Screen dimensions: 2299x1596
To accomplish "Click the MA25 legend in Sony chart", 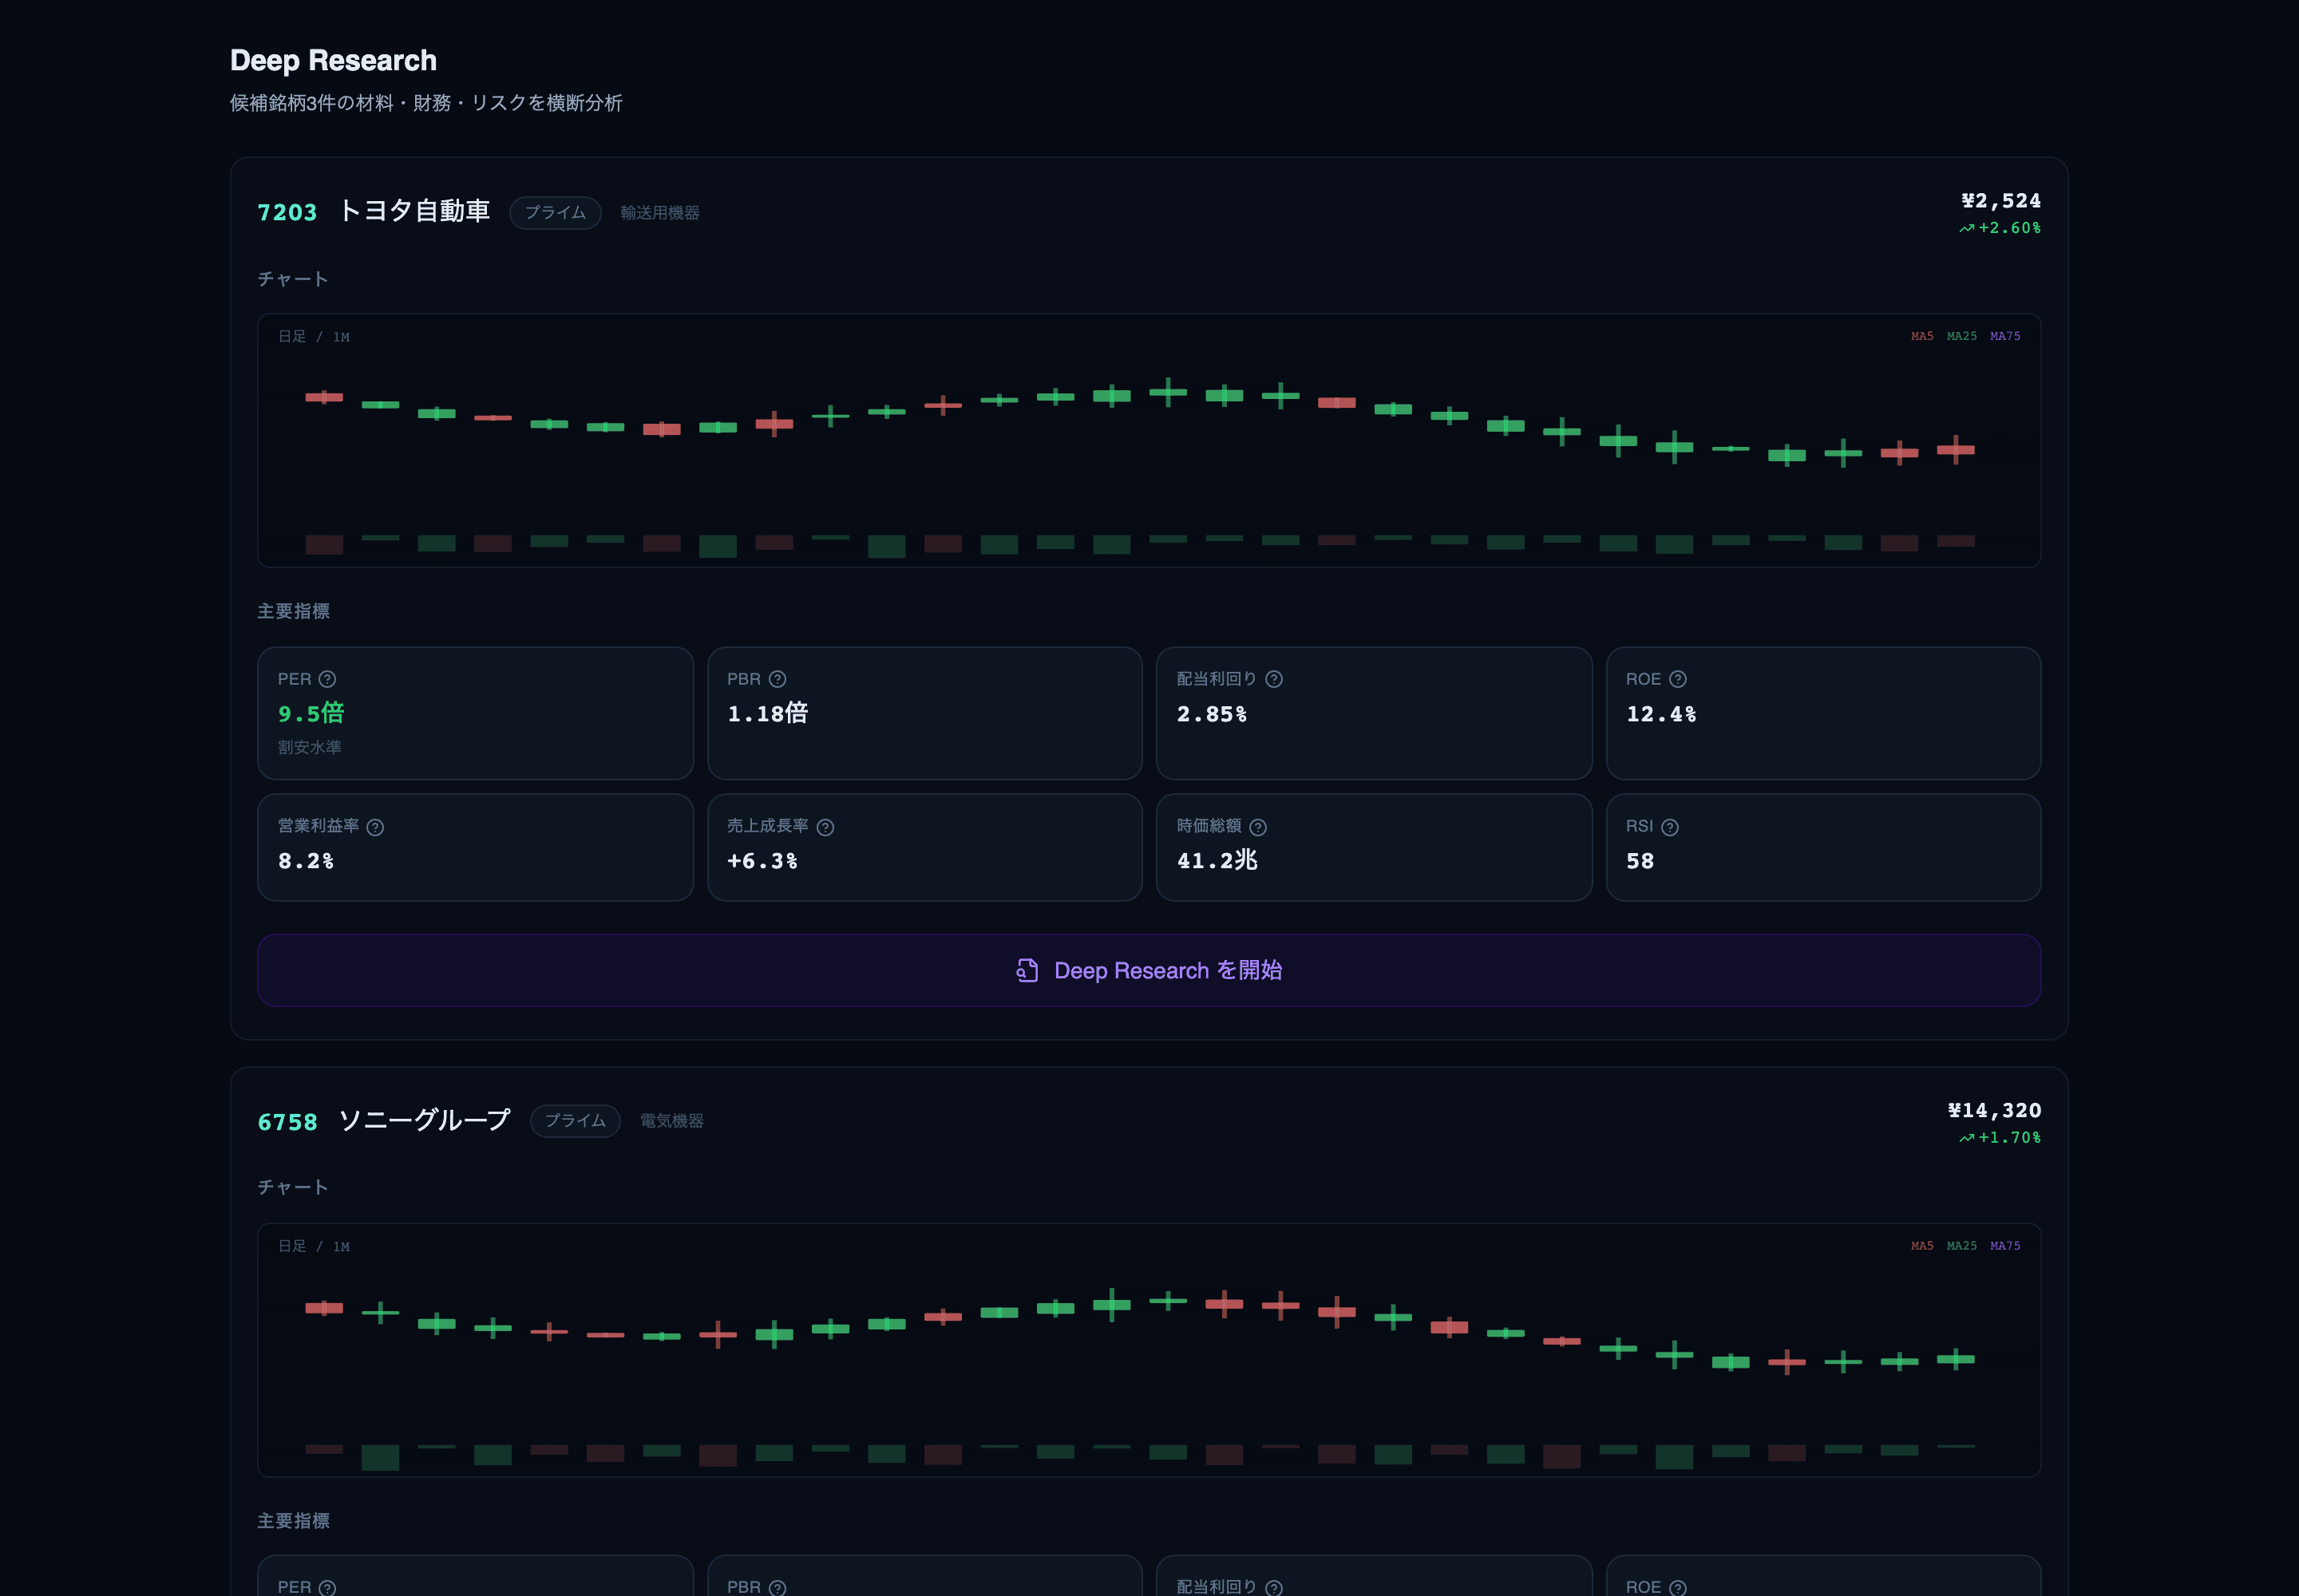I will pos(1962,1246).
